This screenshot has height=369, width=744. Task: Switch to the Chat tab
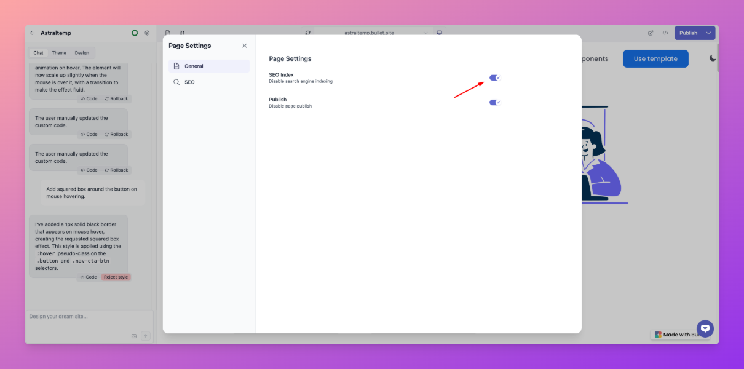[38, 53]
